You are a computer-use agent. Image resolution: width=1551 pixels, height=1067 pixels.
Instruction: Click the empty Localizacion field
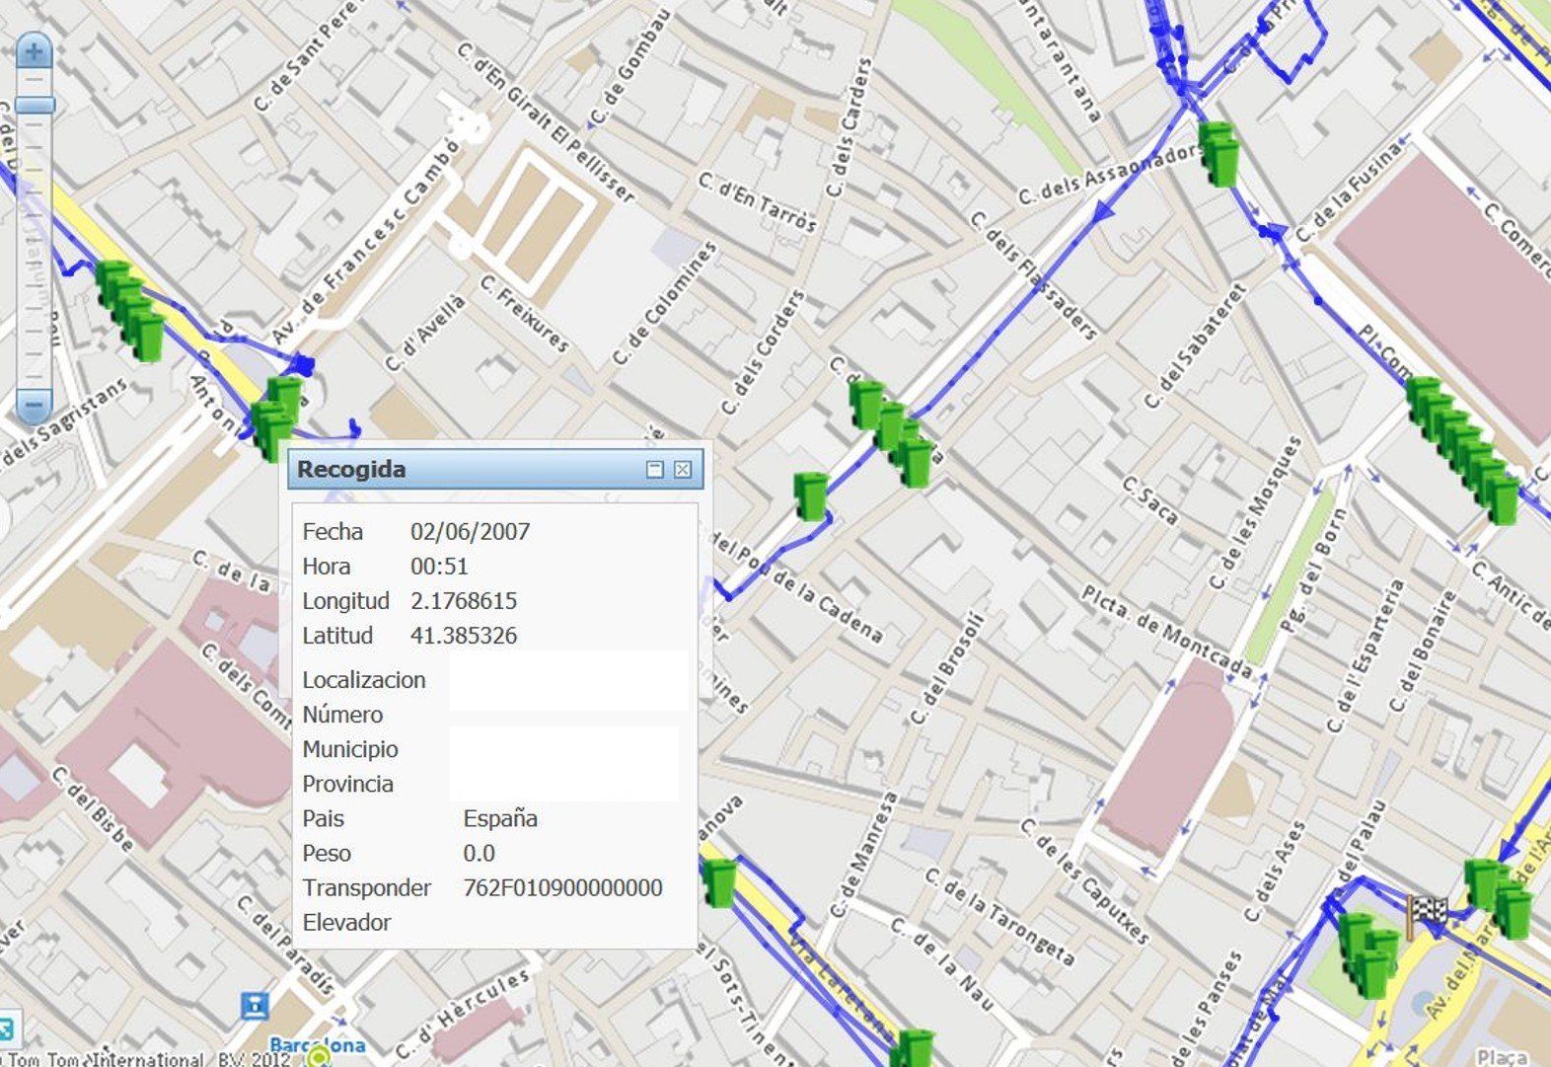[567, 680]
